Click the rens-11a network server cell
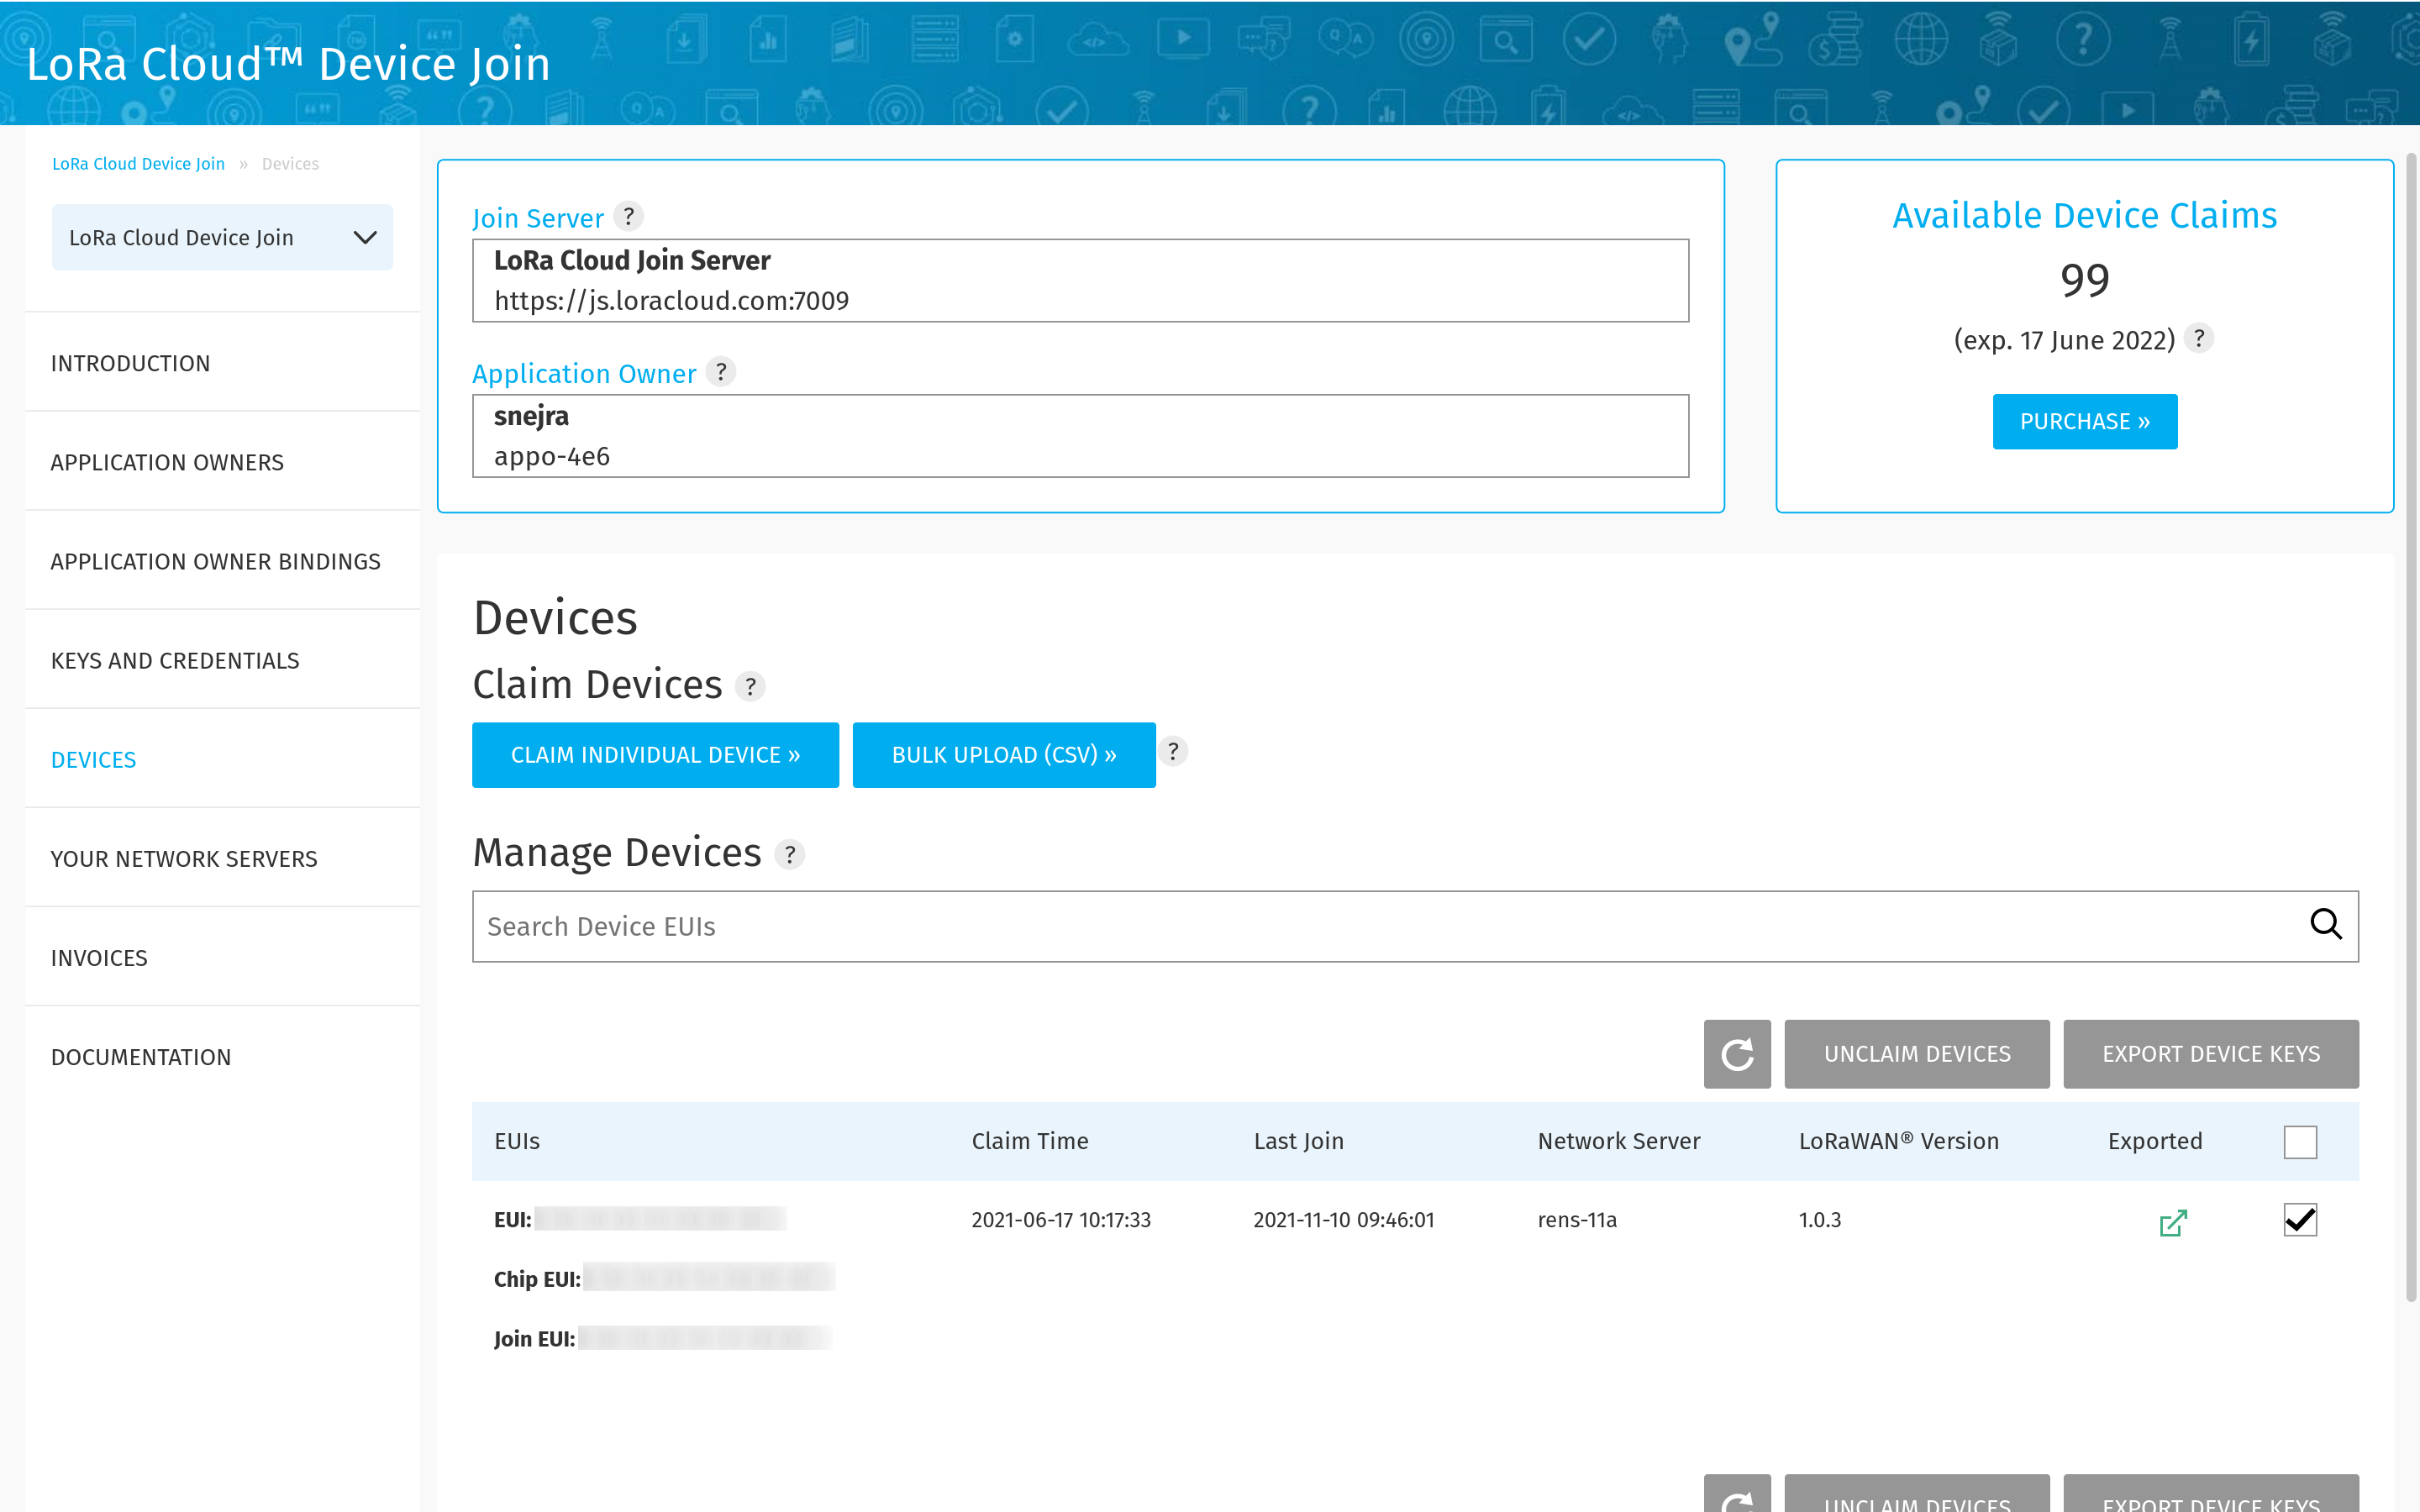 point(1577,1220)
